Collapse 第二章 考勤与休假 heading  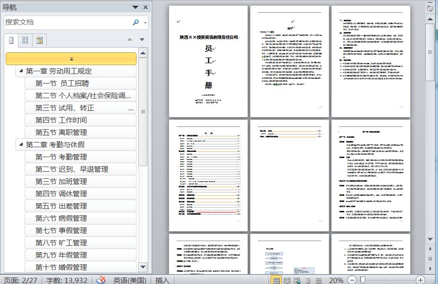point(20,144)
